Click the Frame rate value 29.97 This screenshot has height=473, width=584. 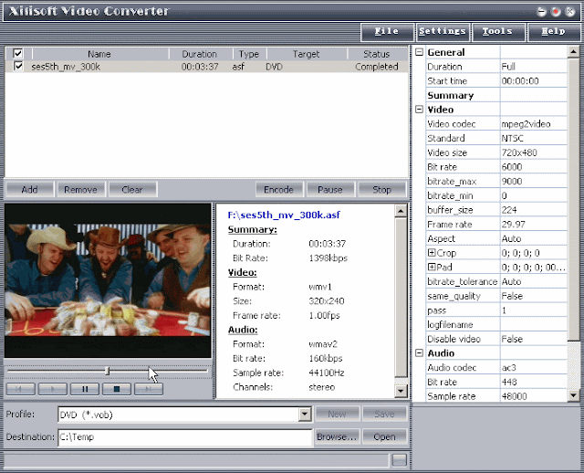(513, 224)
